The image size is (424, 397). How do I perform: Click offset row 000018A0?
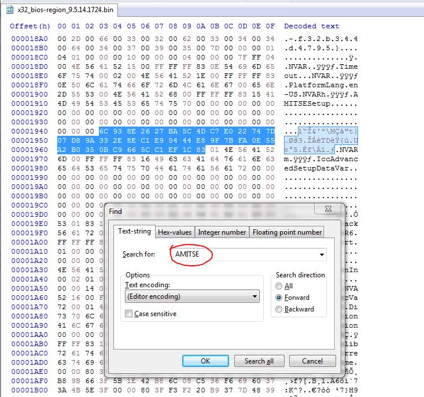(x=30, y=39)
